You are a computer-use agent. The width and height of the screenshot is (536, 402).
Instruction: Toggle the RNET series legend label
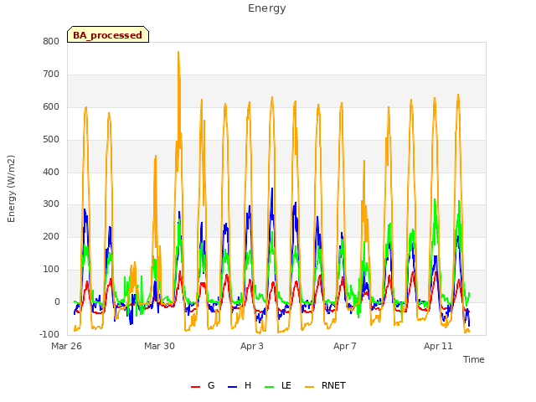click(x=333, y=385)
